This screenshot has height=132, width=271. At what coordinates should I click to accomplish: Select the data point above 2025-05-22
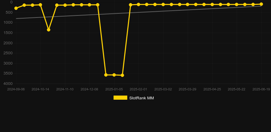[237, 4]
